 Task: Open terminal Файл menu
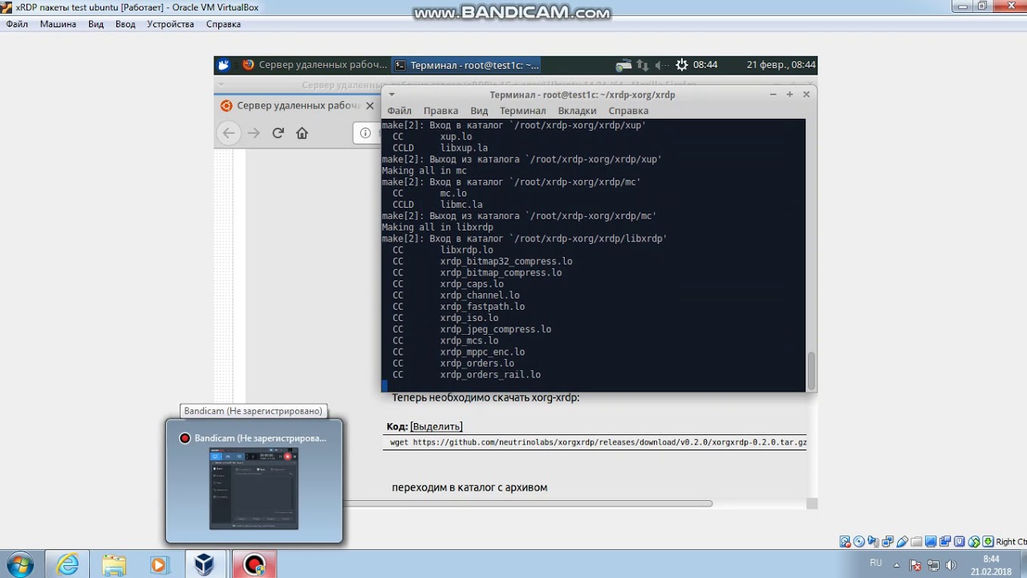[400, 111]
